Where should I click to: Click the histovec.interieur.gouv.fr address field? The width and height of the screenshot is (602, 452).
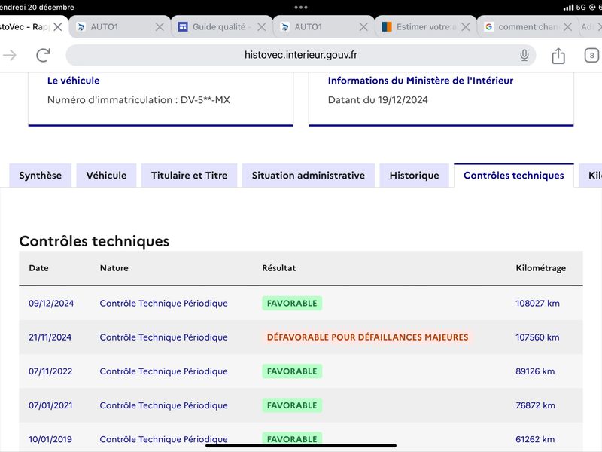point(300,55)
